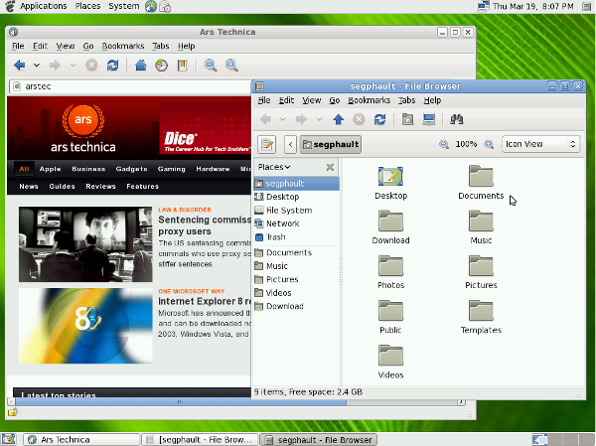Click the Back arrow in the Ars Technica browser
This screenshot has width=596, height=446.
coord(20,66)
